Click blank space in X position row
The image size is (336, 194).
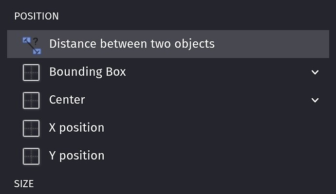pyautogui.click(x=214, y=128)
